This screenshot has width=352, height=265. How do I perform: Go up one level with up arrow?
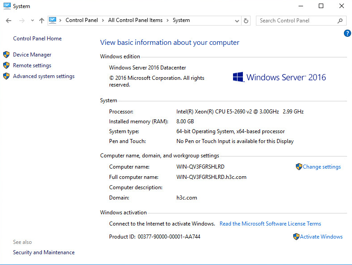click(x=41, y=21)
